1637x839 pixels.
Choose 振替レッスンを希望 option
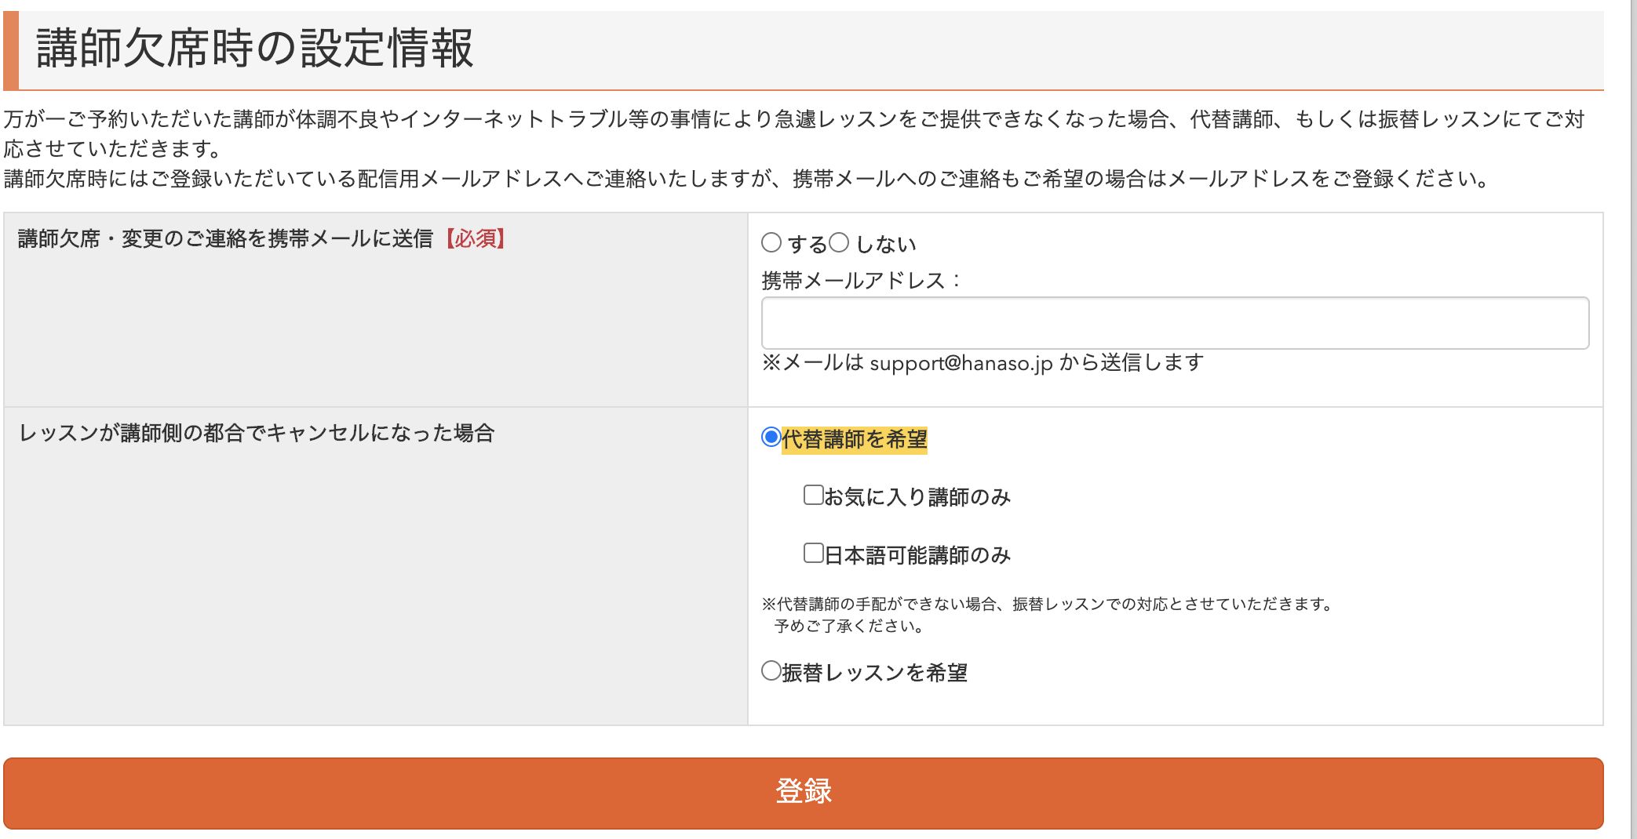(769, 672)
